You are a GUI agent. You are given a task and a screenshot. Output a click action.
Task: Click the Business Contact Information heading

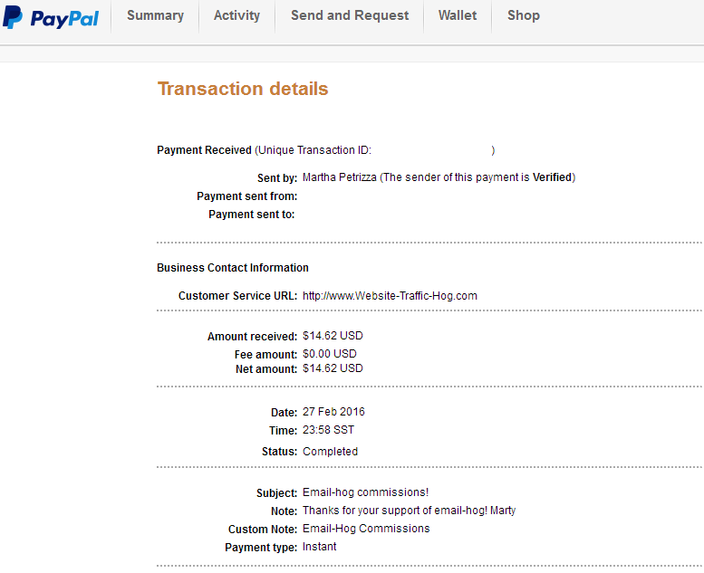coord(233,268)
